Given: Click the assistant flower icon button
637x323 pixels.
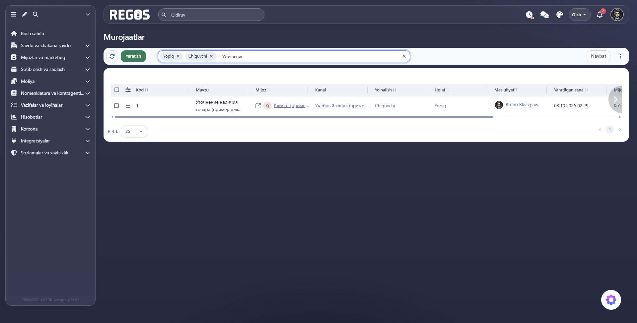Looking at the screenshot, I should coord(611,300).
